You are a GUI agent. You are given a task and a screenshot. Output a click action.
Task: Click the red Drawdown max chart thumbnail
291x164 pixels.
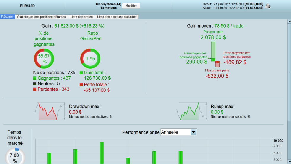pos(50,111)
